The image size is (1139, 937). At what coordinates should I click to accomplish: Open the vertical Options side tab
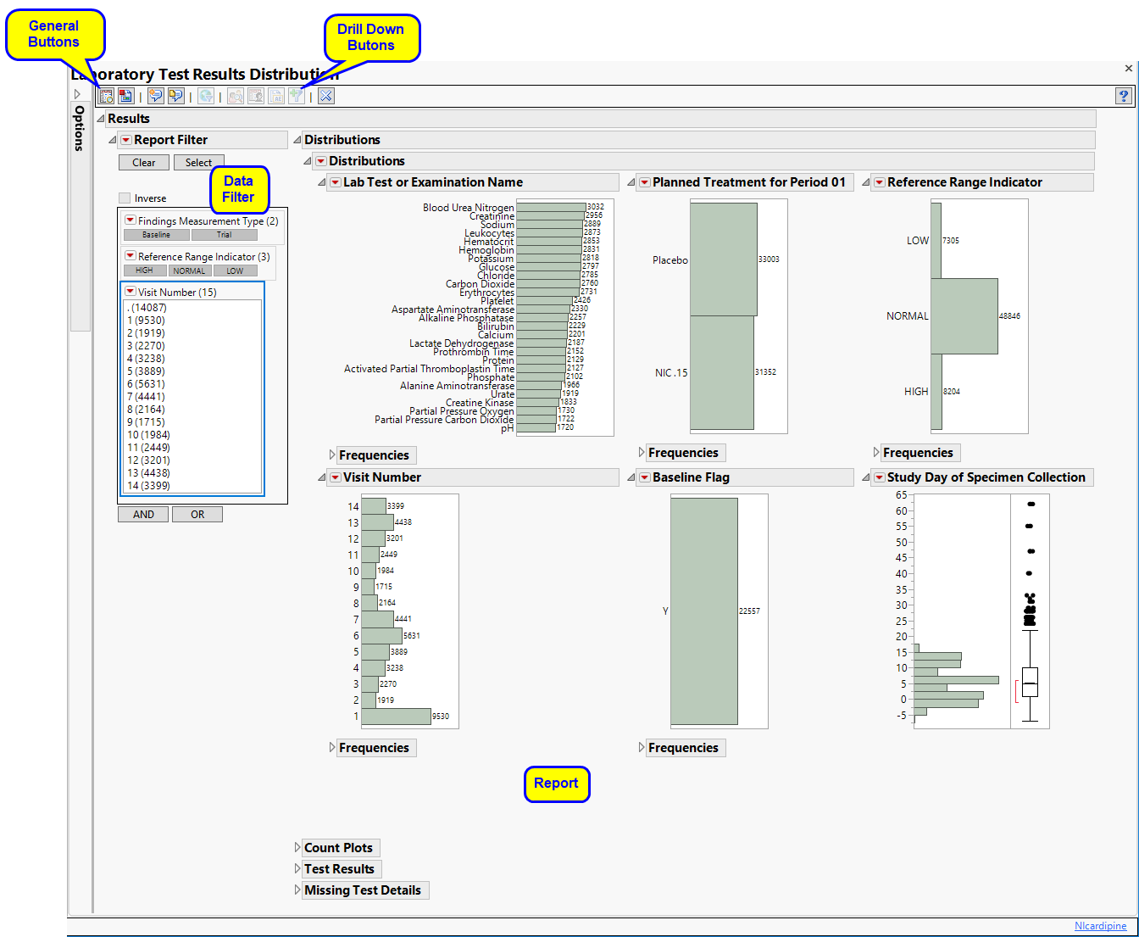point(80,127)
